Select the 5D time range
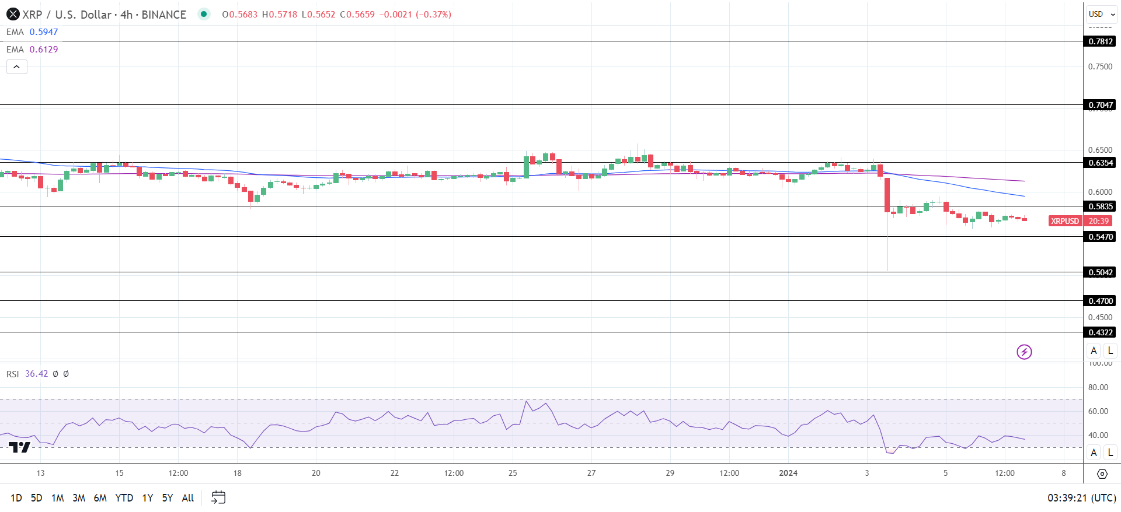The image size is (1121, 512). point(36,497)
